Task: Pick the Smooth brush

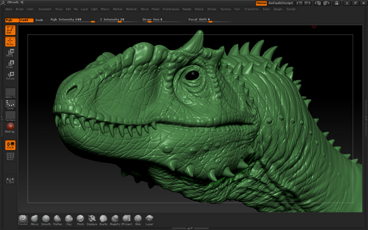Action: click(x=46, y=219)
